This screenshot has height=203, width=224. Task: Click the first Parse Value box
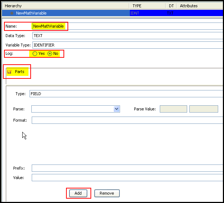pos(173,109)
